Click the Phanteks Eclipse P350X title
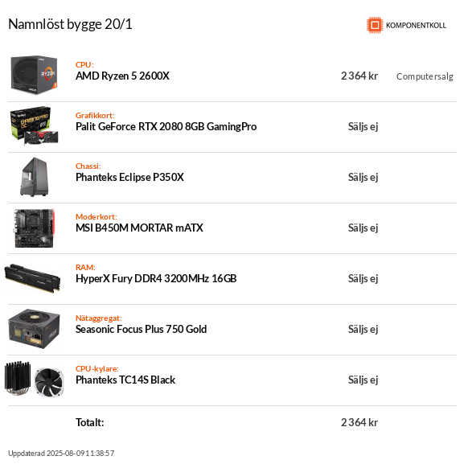Image resolution: width=464 pixels, height=464 pixels. [x=129, y=177]
